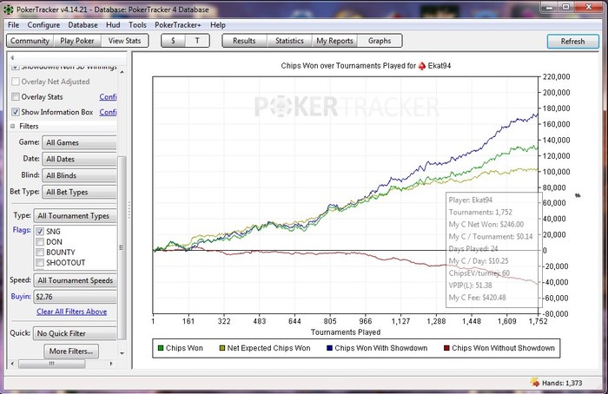Click the hands lightning icon in status bar
Image resolution: width=608 pixels, height=394 pixels.
535,383
